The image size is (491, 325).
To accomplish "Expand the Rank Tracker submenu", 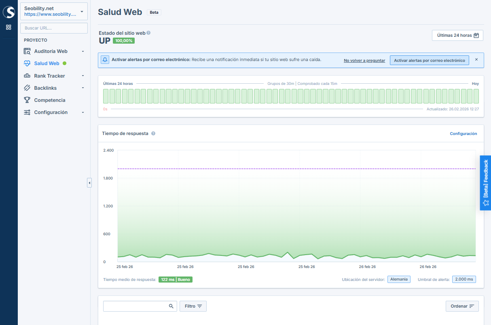I will [83, 76].
